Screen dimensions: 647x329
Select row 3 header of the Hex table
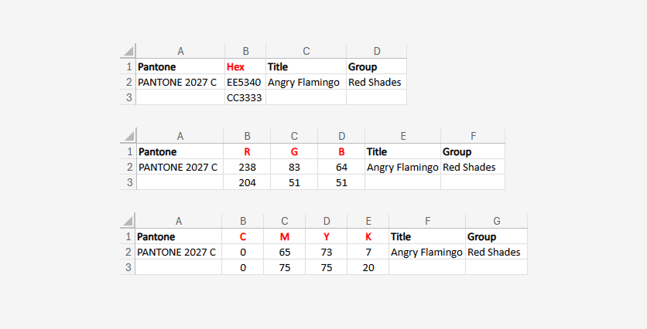pos(128,97)
